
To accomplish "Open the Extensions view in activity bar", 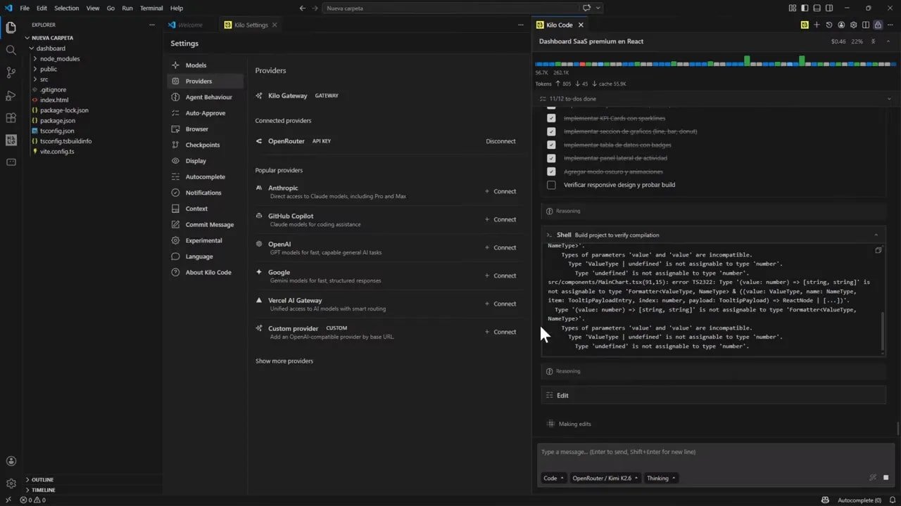I will [11, 117].
